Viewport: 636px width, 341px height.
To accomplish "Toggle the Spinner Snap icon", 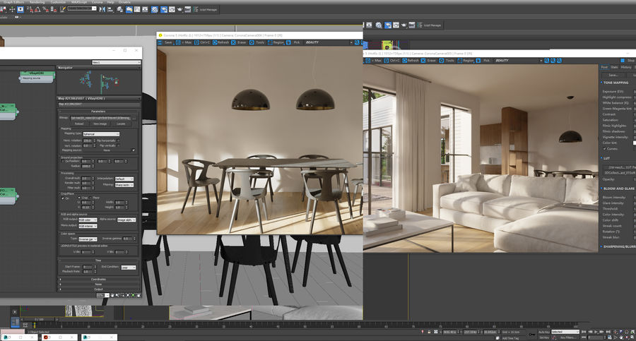I will tap(53, 9).
